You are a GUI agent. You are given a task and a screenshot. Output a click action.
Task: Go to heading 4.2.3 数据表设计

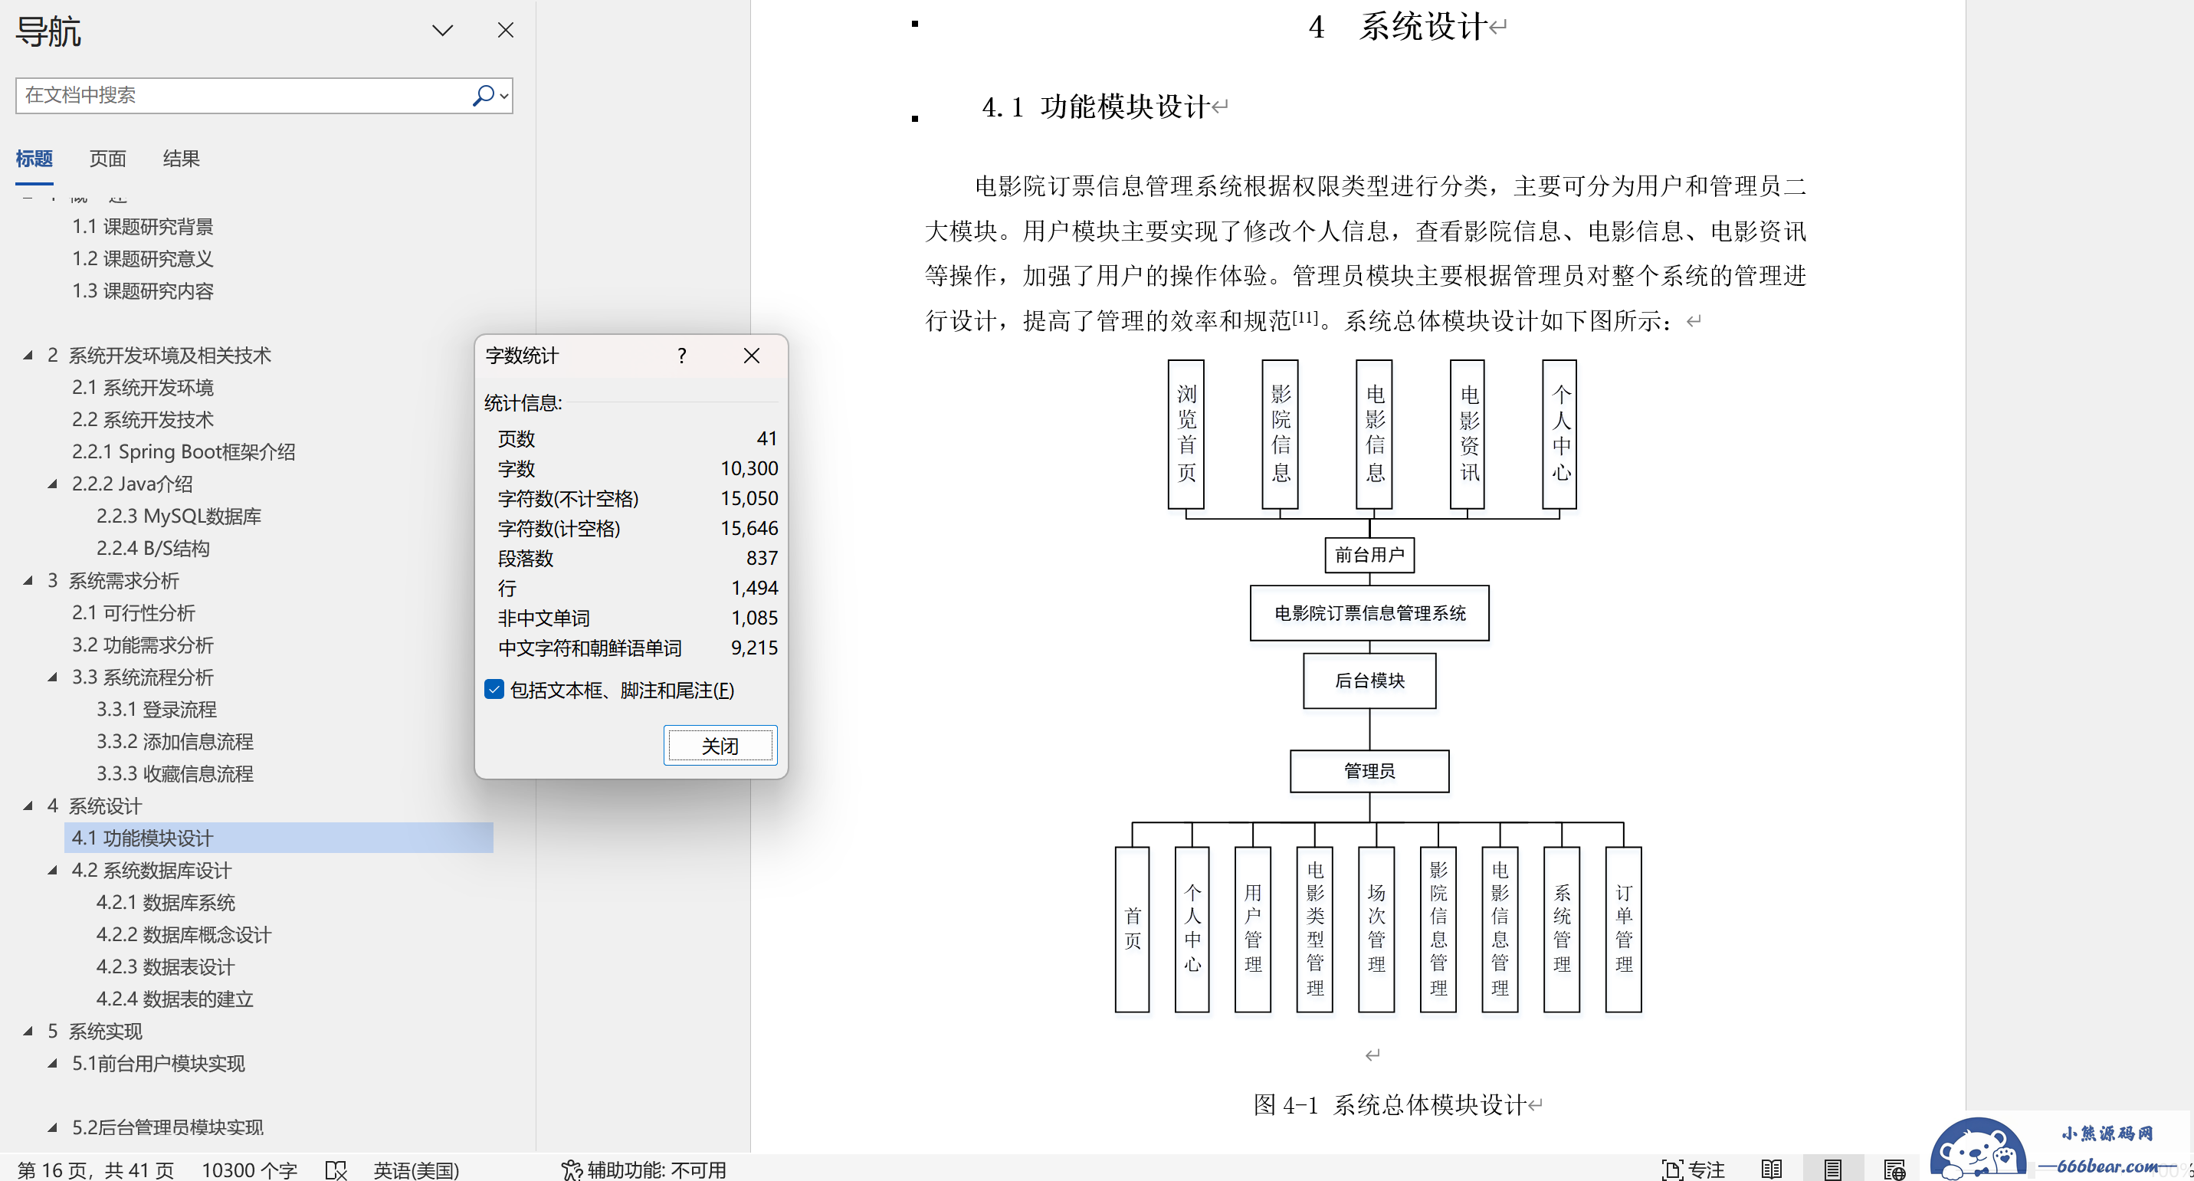(x=166, y=967)
